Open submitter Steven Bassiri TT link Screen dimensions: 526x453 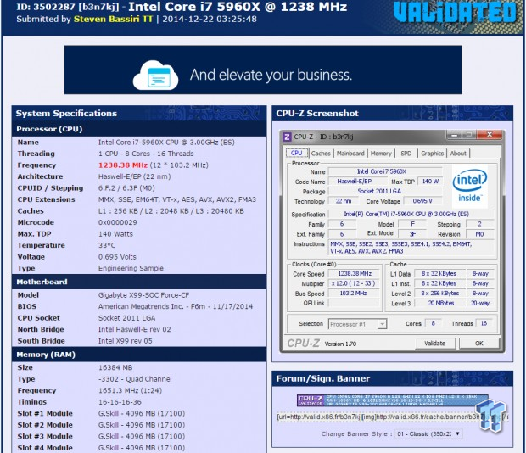(113, 19)
